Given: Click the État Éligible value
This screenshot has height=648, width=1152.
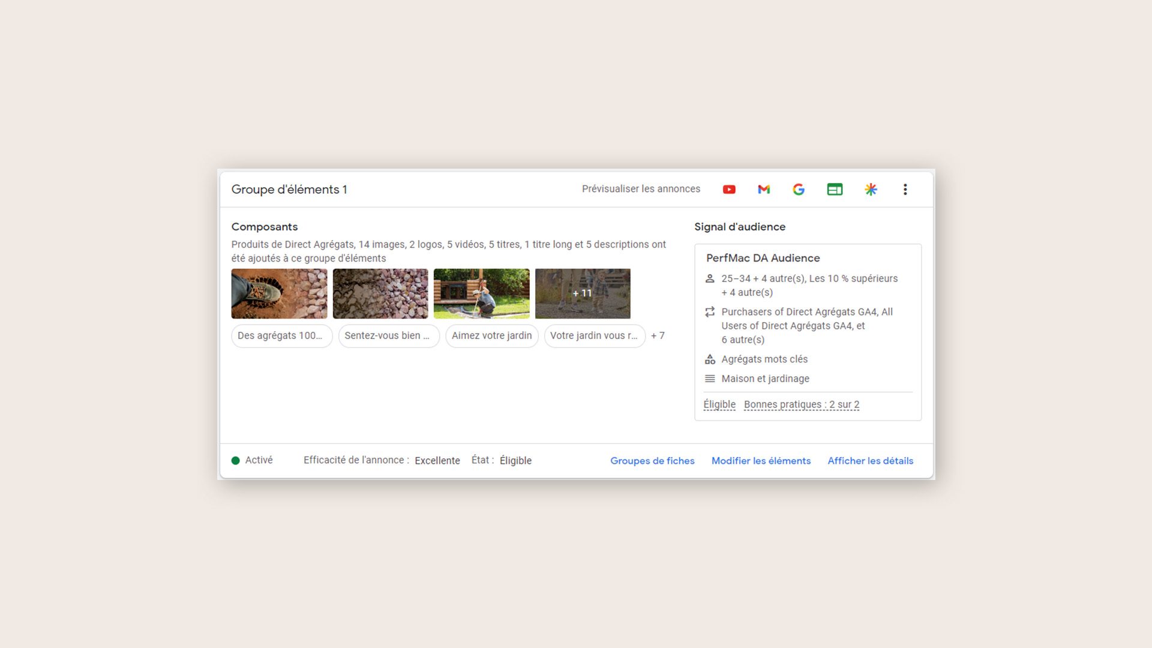Looking at the screenshot, I should pos(515,461).
